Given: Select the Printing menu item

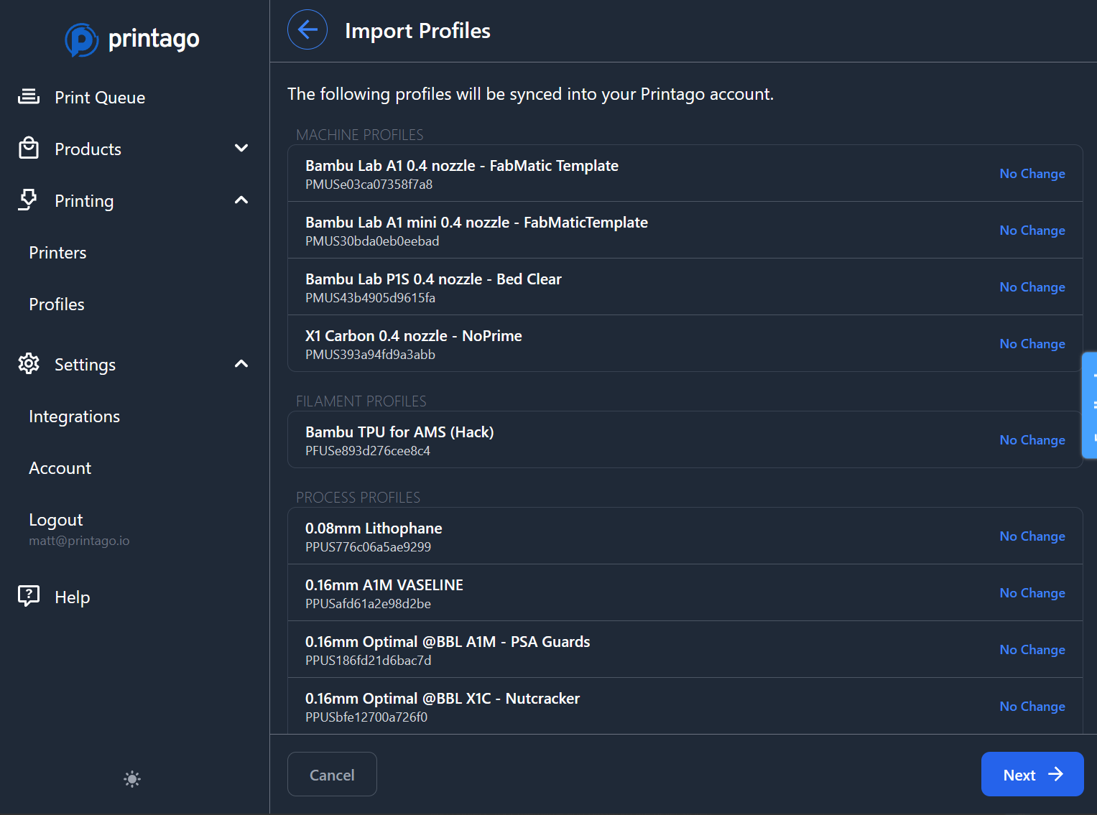Looking at the screenshot, I should [84, 201].
